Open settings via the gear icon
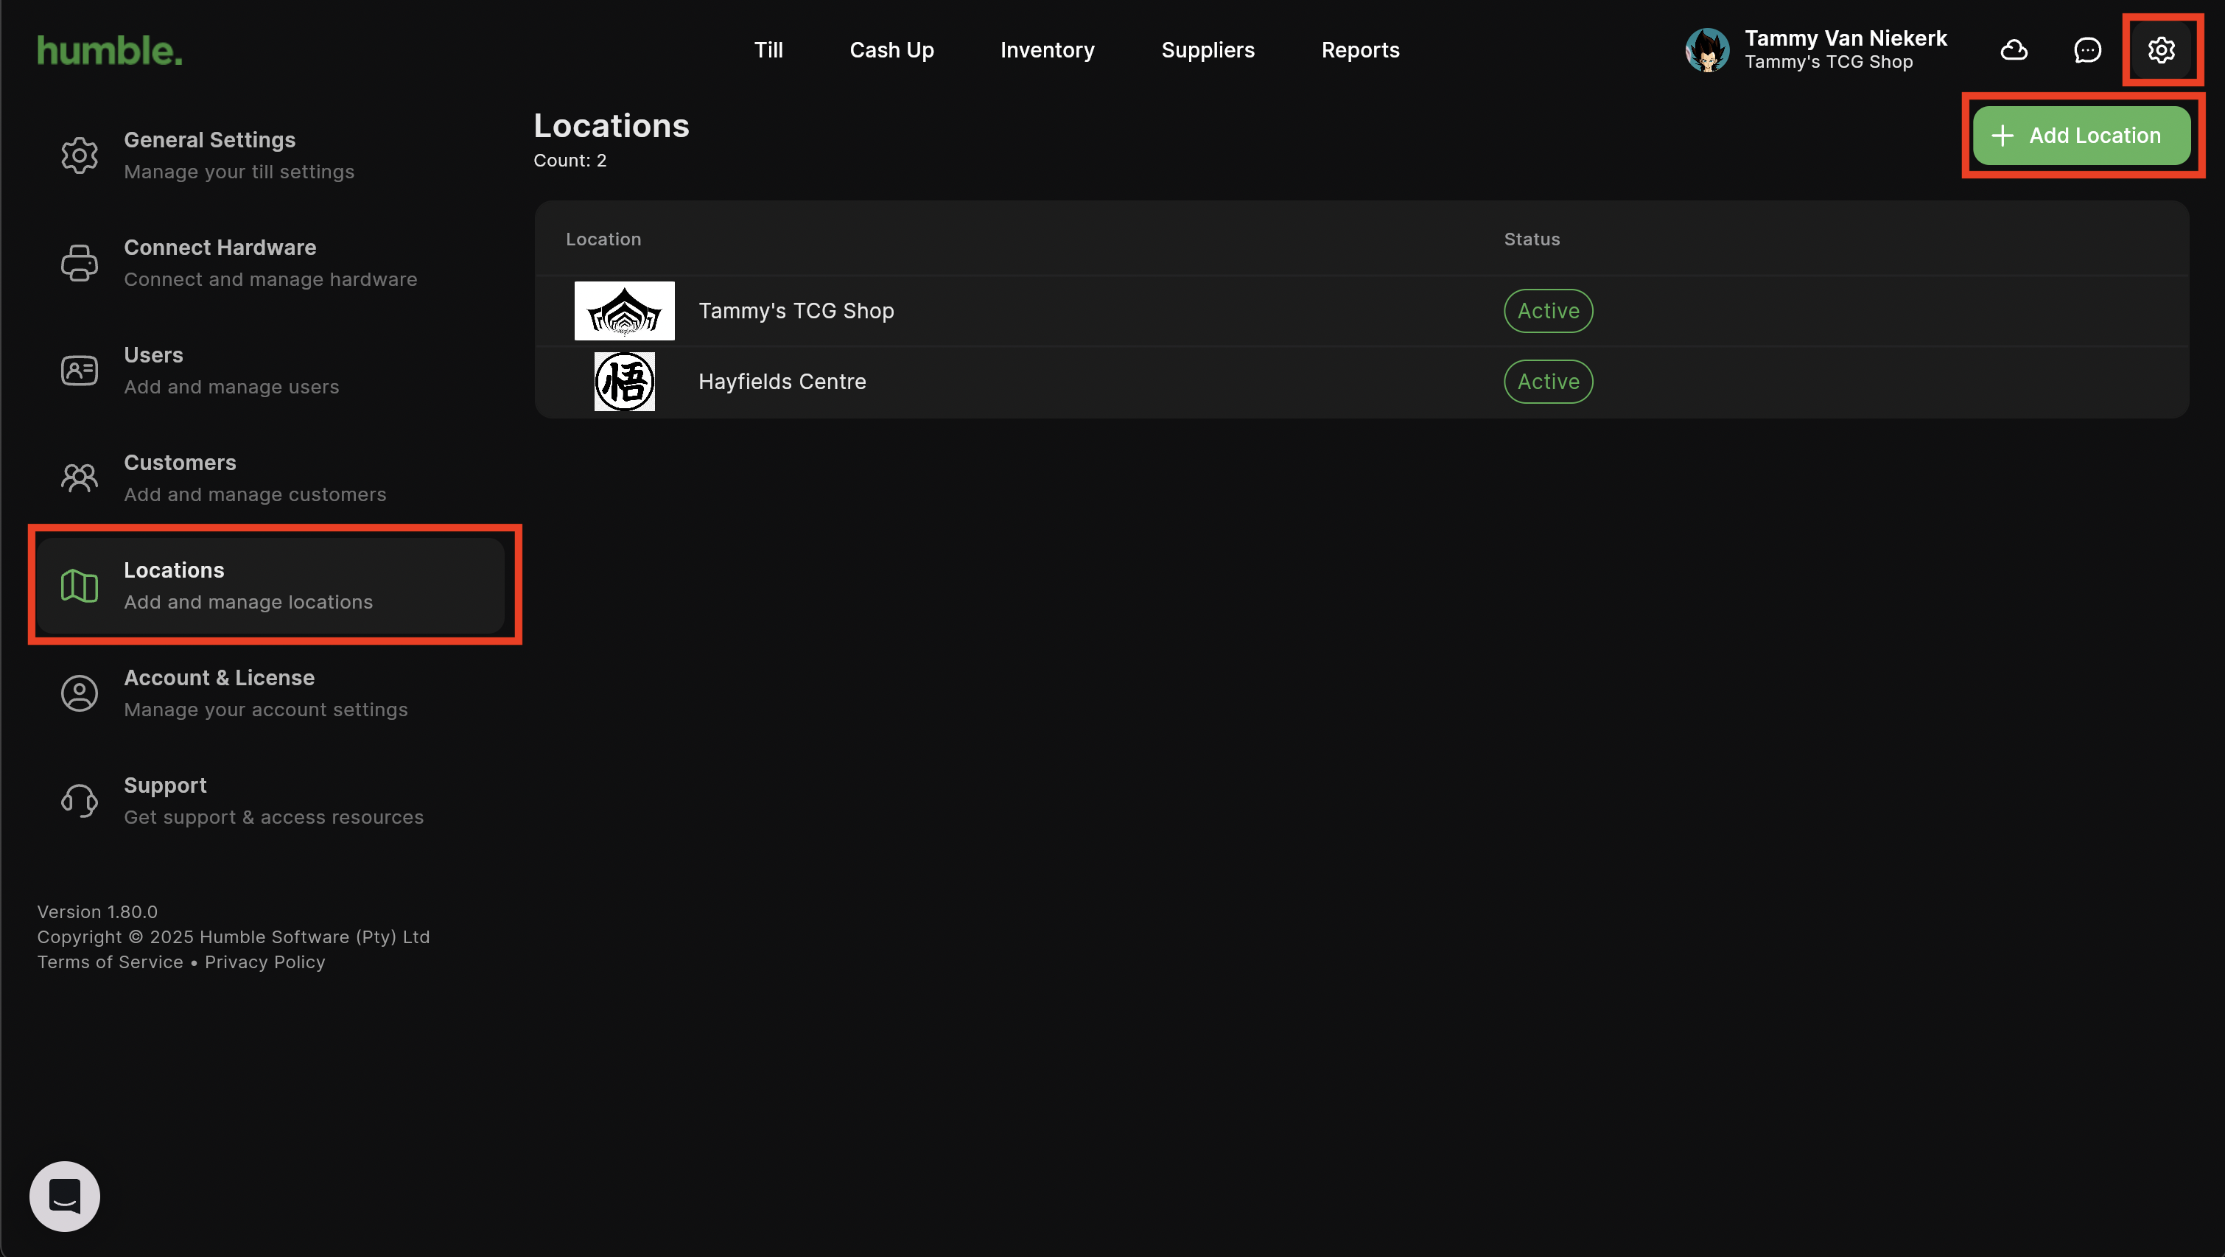This screenshot has height=1257, width=2225. (x=2160, y=50)
